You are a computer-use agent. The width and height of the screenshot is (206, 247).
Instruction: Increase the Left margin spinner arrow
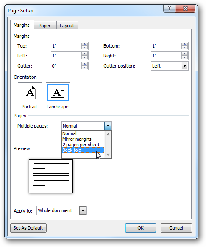pos(84,54)
